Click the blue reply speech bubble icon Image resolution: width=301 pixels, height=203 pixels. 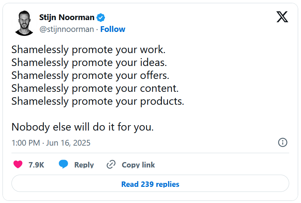(63, 164)
